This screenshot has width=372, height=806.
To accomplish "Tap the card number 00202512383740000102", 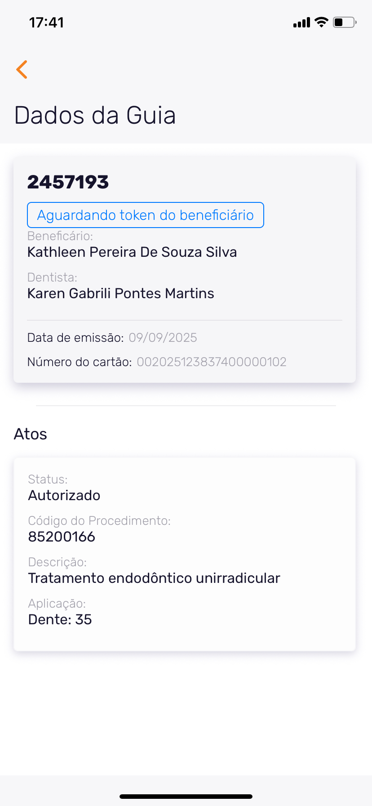I will coord(211,362).
